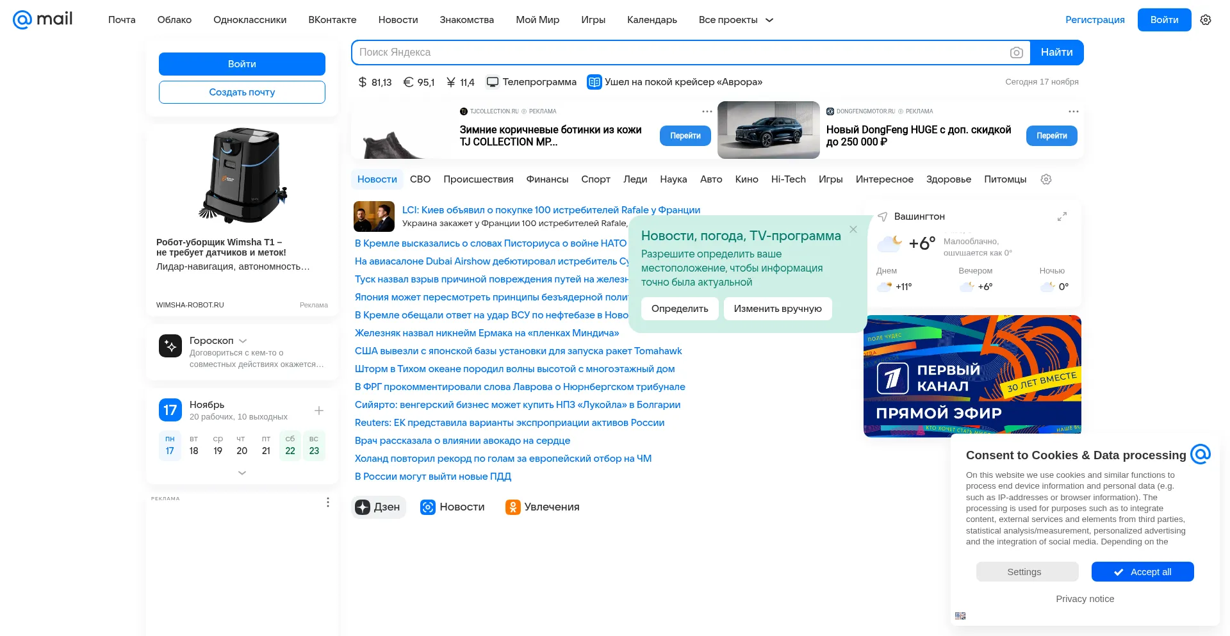1230x636 pixels.
Task: Open the horoscope icon widget
Action: (170, 346)
